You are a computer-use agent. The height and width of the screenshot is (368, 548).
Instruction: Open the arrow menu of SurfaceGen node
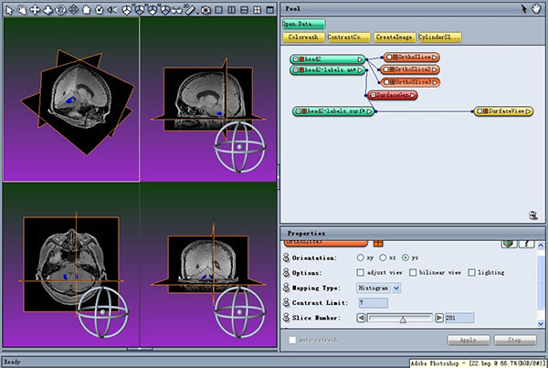coord(413,95)
